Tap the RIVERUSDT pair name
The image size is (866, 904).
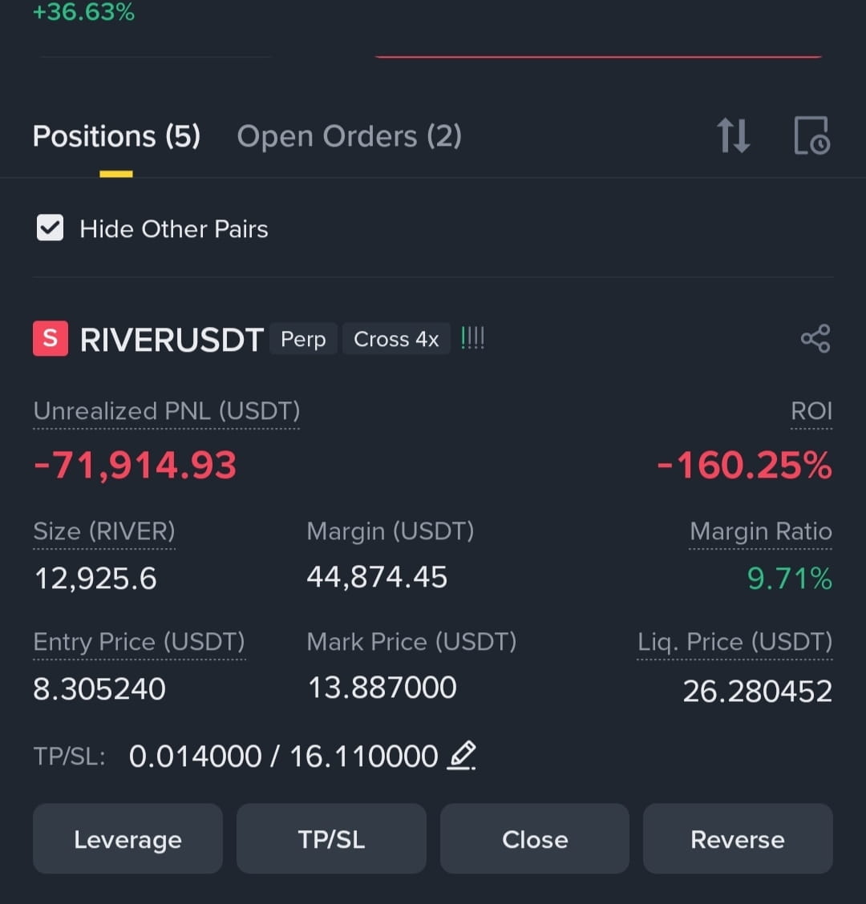(x=171, y=338)
